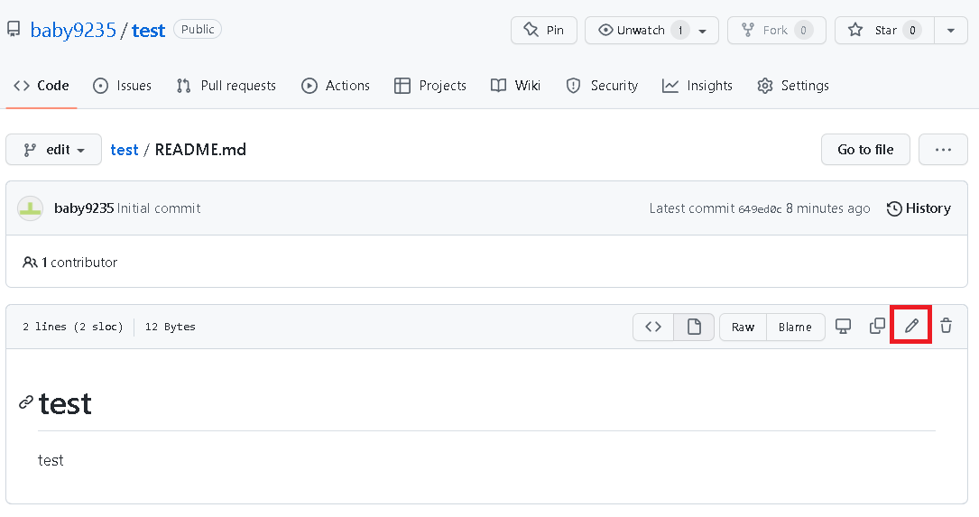The image size is (979, 517).
Task: Click the 1 contributor text
Action: click(70, 263)
